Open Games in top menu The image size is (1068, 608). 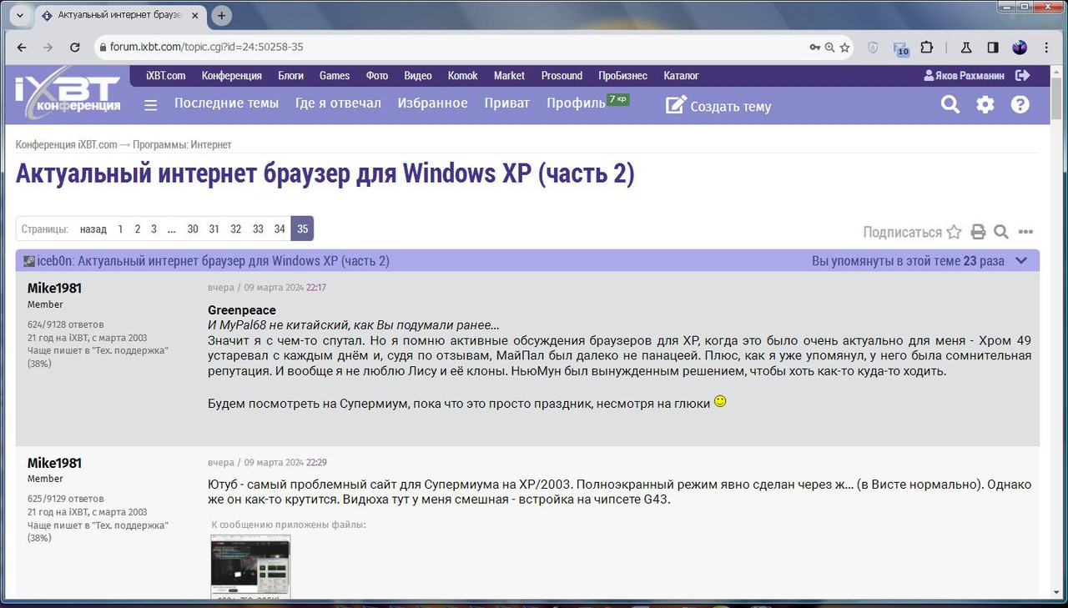click(335, 75)
